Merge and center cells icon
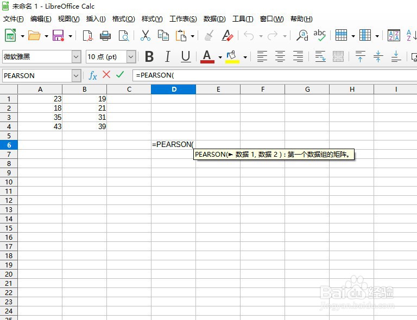The image size is (417, 320). click(x=338, y=56)
